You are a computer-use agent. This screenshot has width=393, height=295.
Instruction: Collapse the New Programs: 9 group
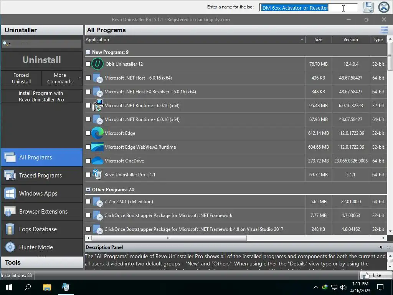pos(88,52)
